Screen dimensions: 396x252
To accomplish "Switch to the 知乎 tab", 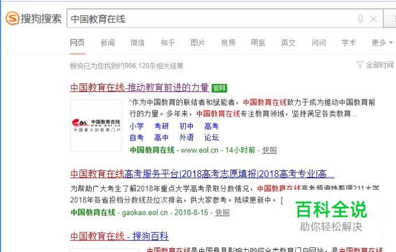I will 168,43.
